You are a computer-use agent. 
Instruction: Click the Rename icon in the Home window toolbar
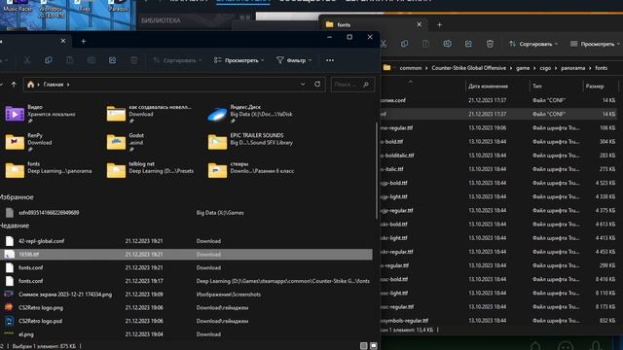point(91,60)
